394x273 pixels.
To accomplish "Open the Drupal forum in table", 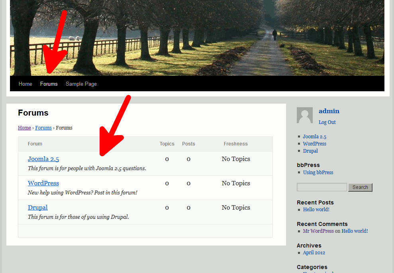I will [x=38, y=208].
